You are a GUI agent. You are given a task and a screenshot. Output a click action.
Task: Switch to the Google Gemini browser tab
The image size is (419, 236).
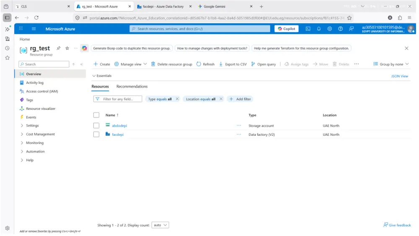214,6
